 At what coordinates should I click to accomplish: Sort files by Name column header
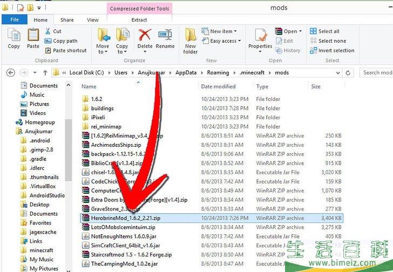click(x=89, y=86)
